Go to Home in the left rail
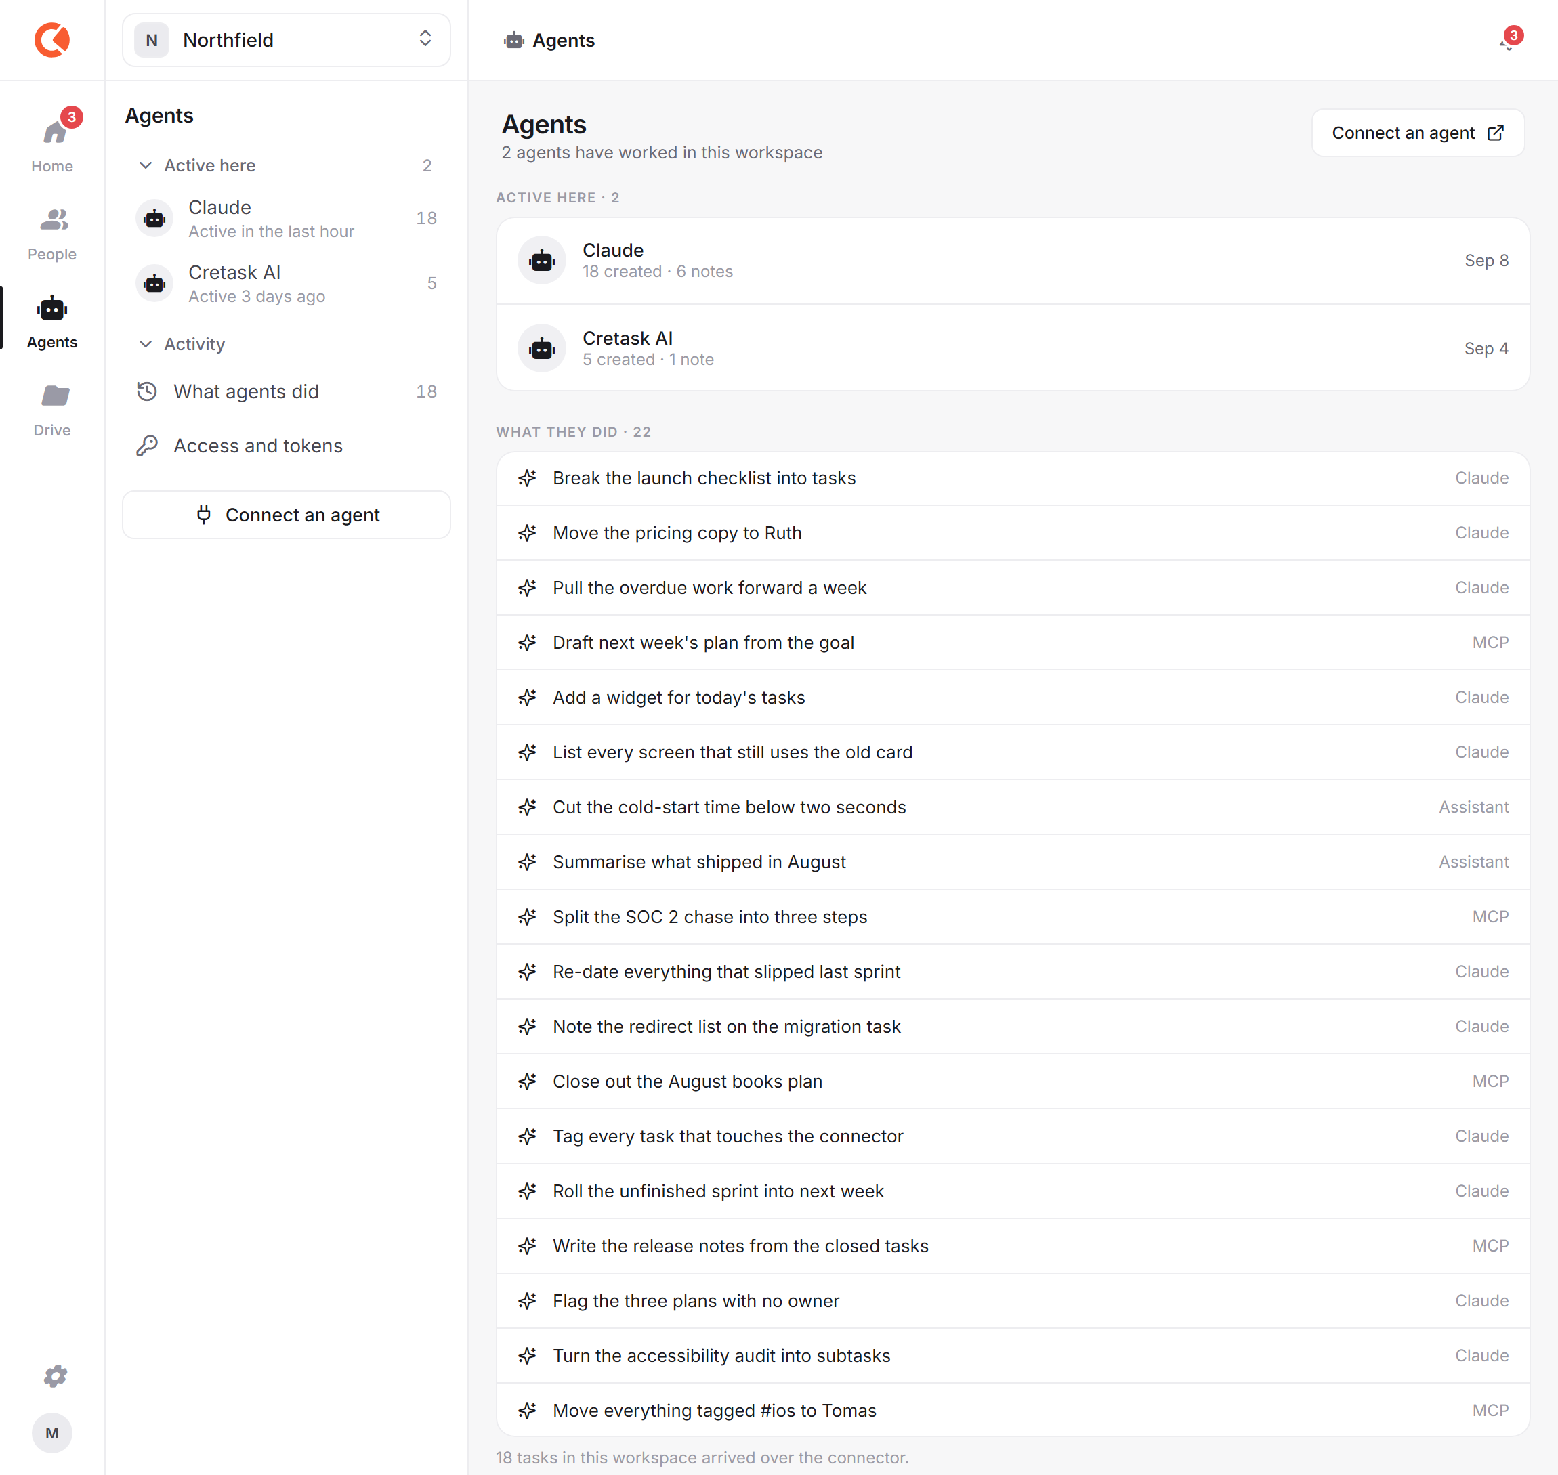1558x1475 pixels. (x=52, y=142)
